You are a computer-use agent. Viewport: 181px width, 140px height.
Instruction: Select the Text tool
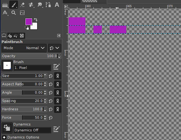click(57, 5)
